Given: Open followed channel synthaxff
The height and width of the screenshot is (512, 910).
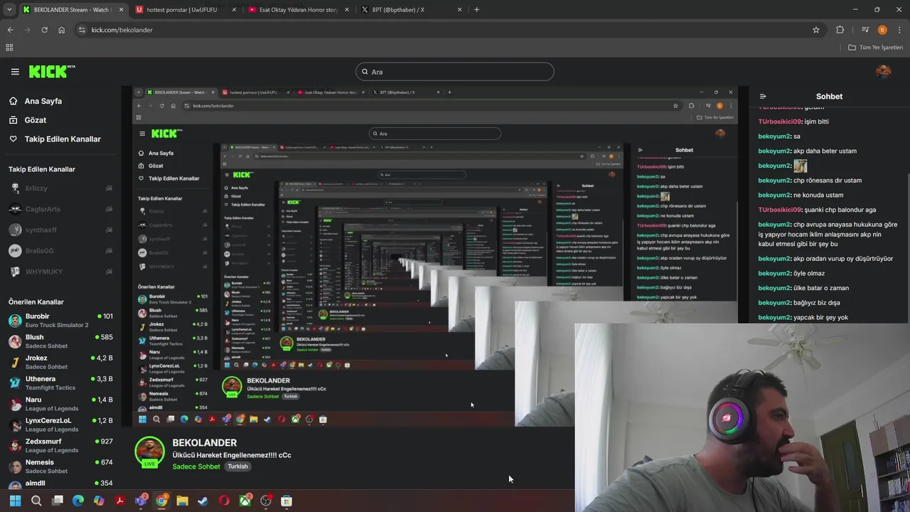Looking at the screenshot, I should click(x=60, y=230).
